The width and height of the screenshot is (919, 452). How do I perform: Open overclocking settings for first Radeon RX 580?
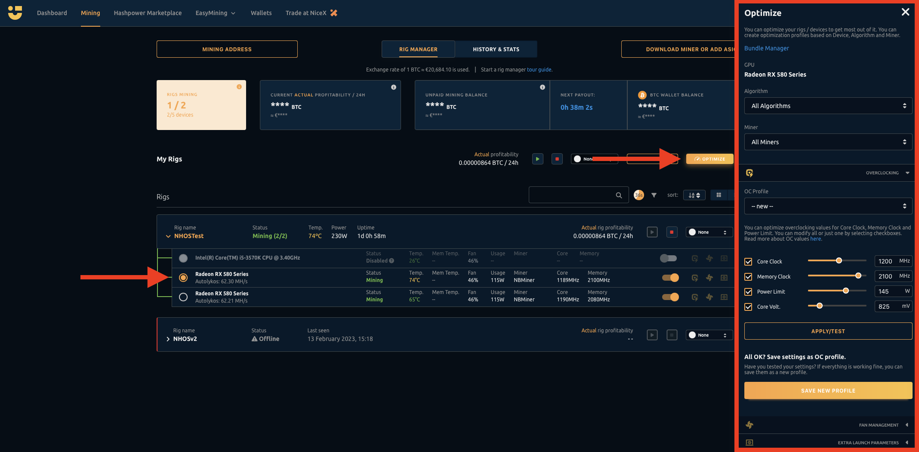695,278
